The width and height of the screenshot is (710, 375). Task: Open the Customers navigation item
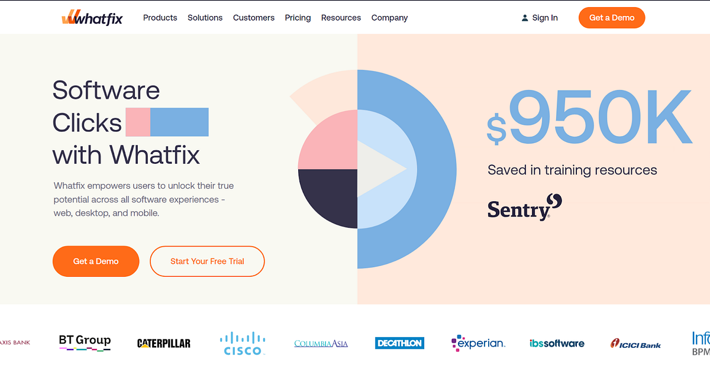(x=254, y=18)
